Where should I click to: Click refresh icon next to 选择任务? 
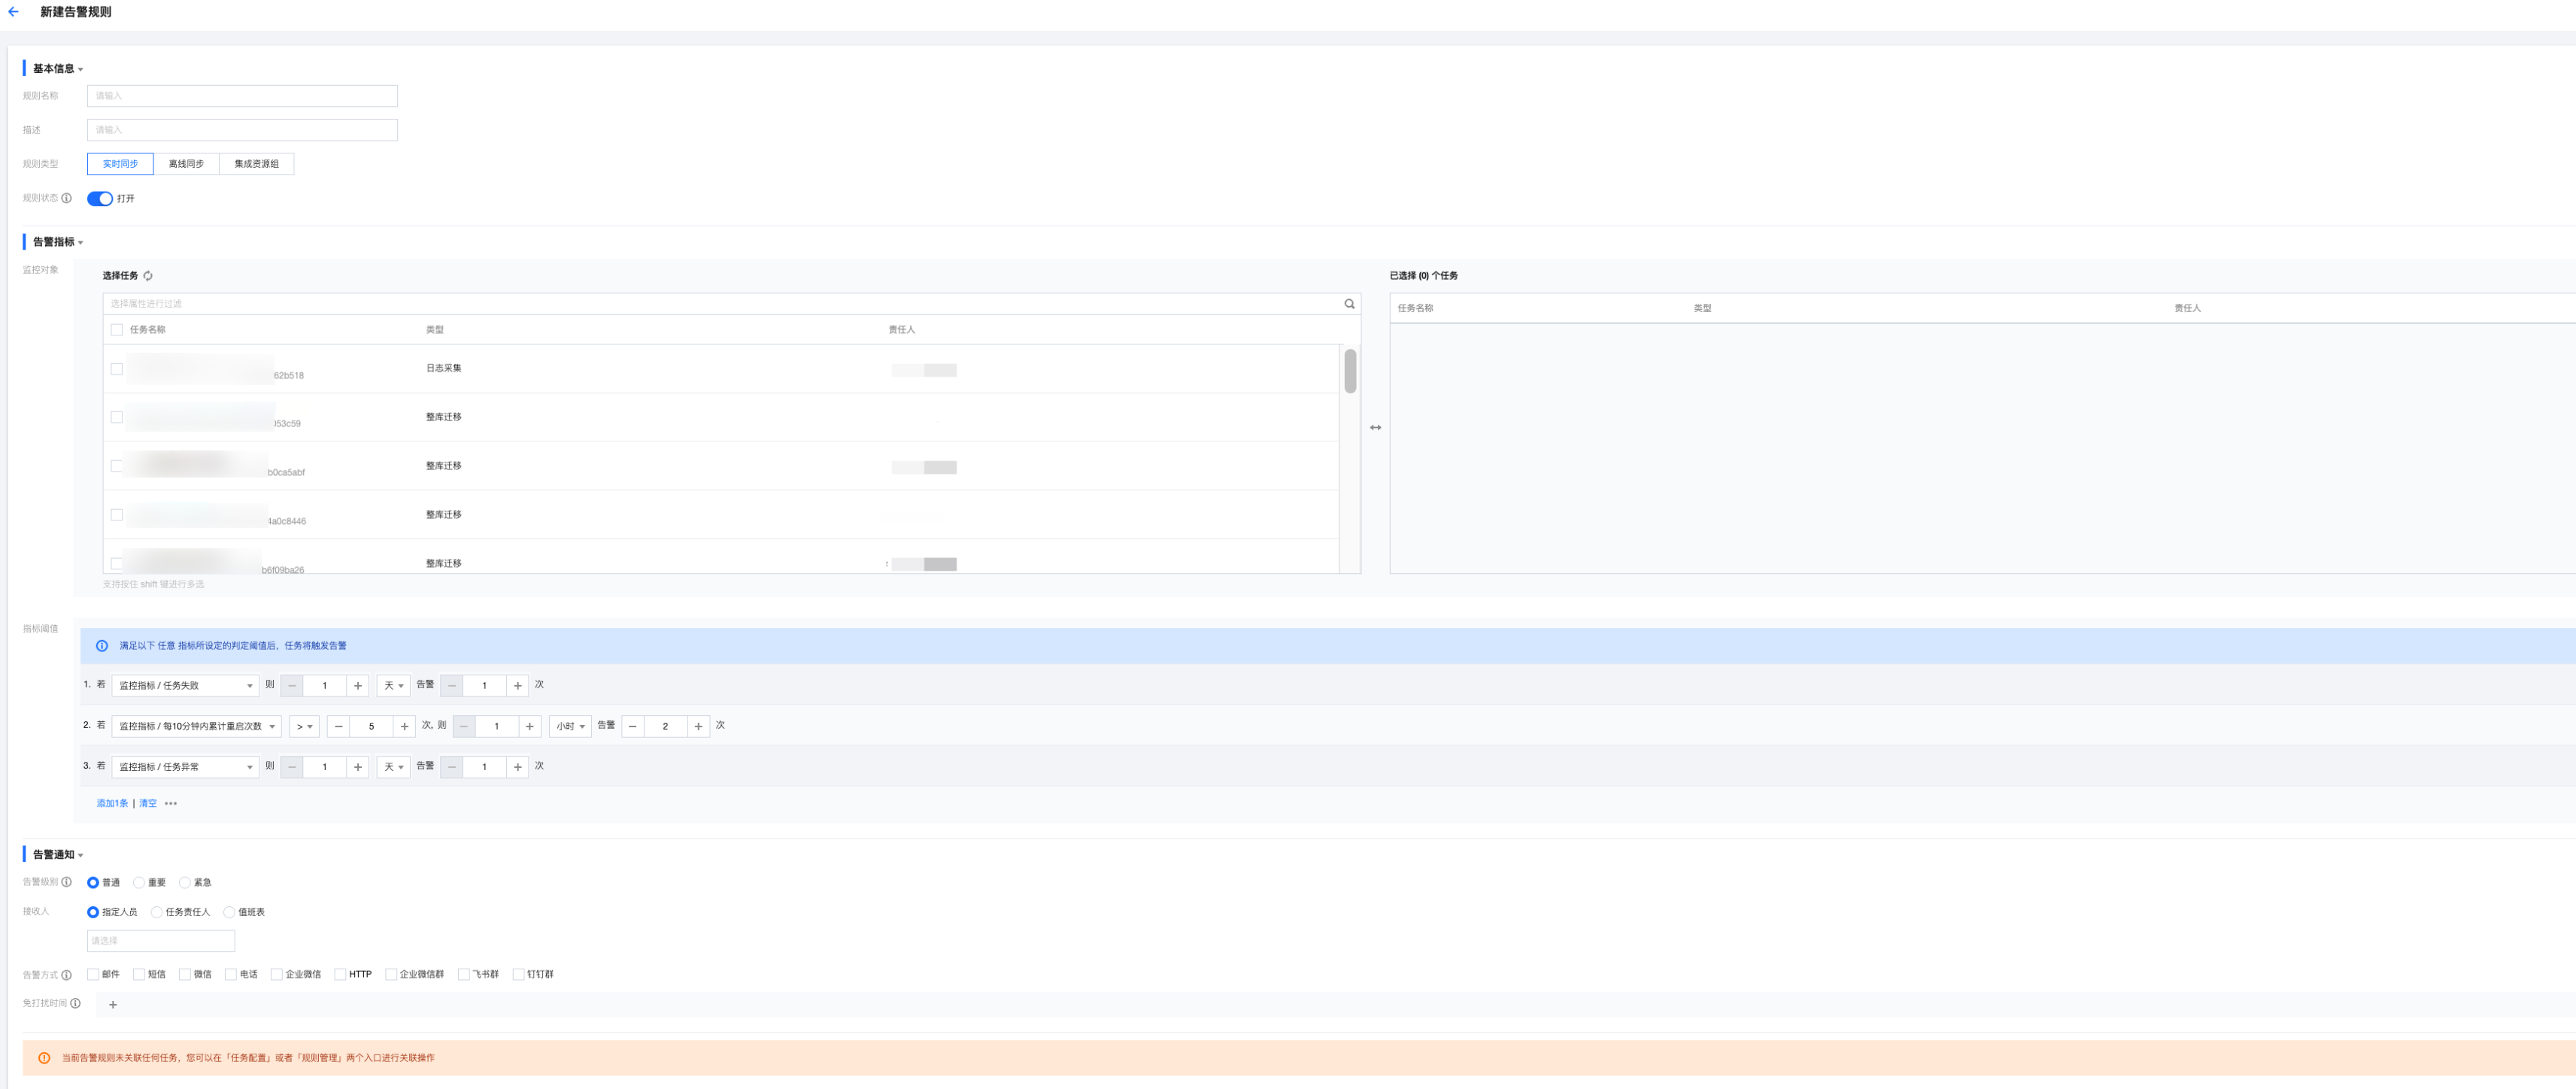point(148,276)
